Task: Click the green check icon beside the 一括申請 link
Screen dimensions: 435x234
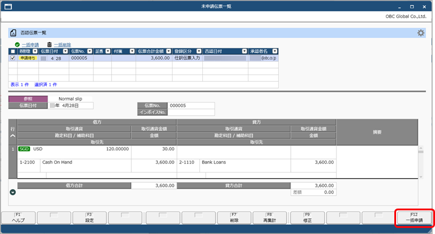Action: pos(17,45)
